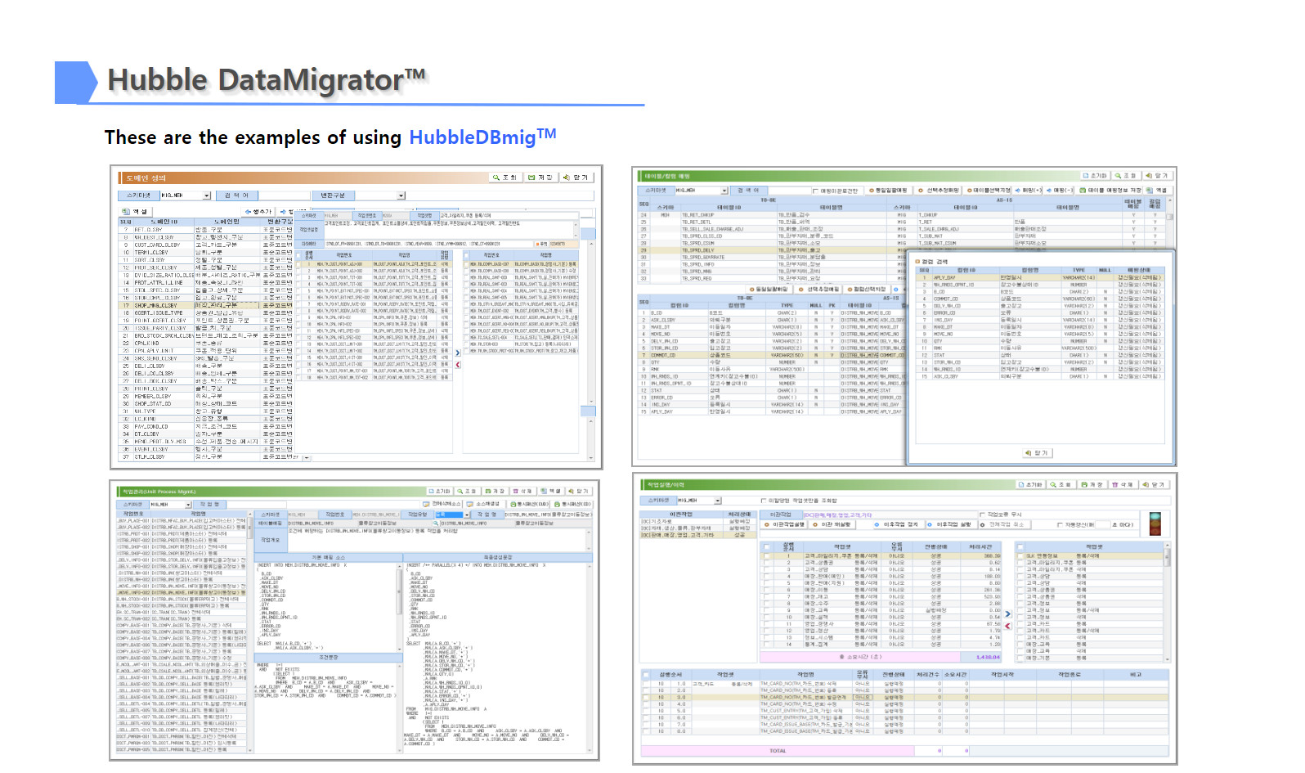
Task: Check header checkbox of left 작업번호 list in 도메인 정의
Action: (x=298, y=255)
